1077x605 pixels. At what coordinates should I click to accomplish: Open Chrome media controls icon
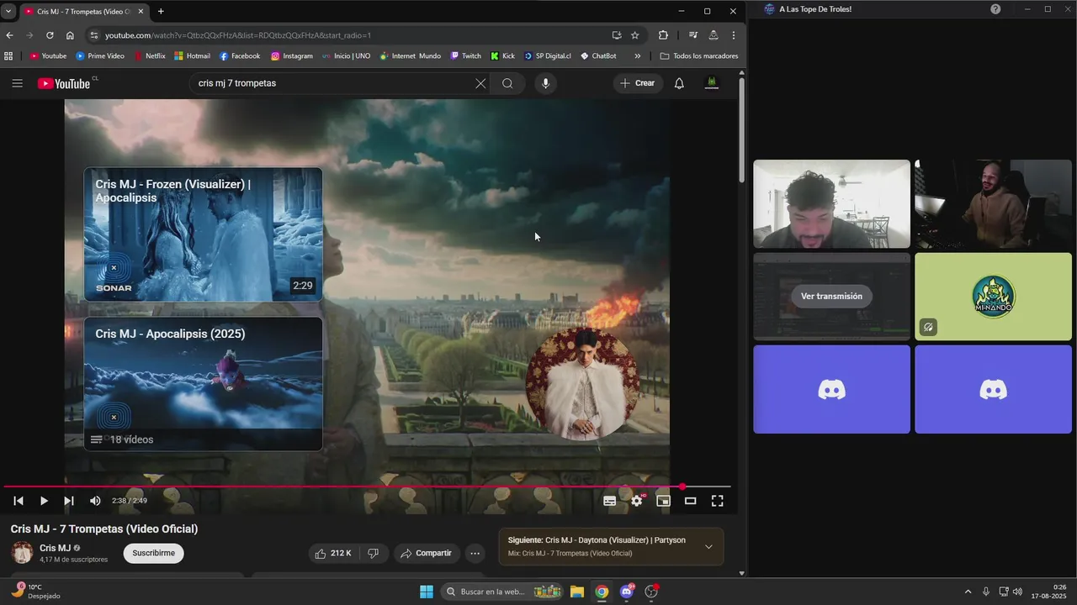pos(693,35)
